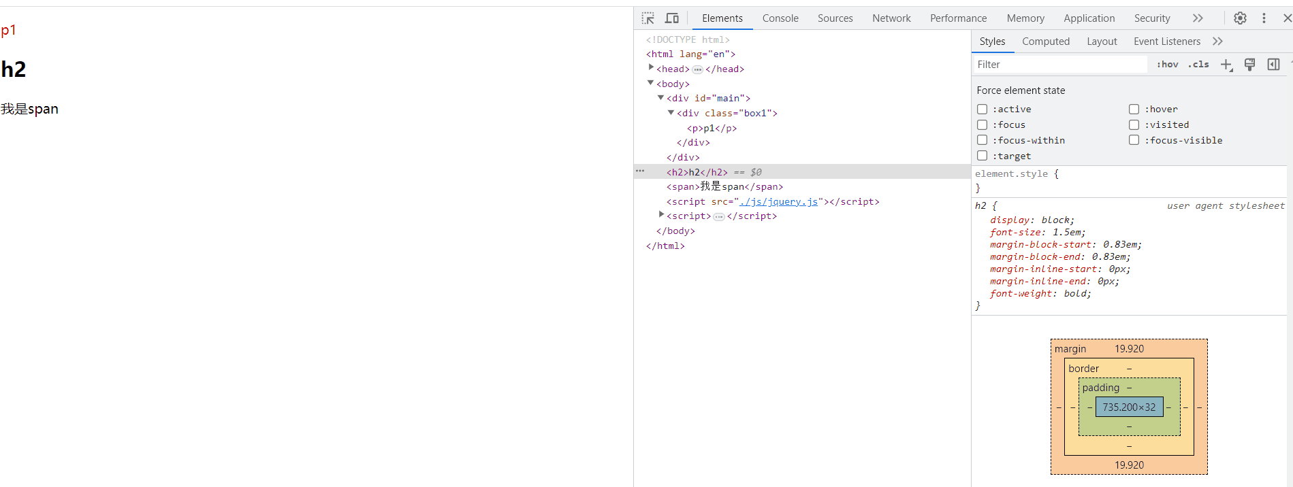Collapse the body element node
This screenshot has width=1293, height=487.
click(651, 83)
